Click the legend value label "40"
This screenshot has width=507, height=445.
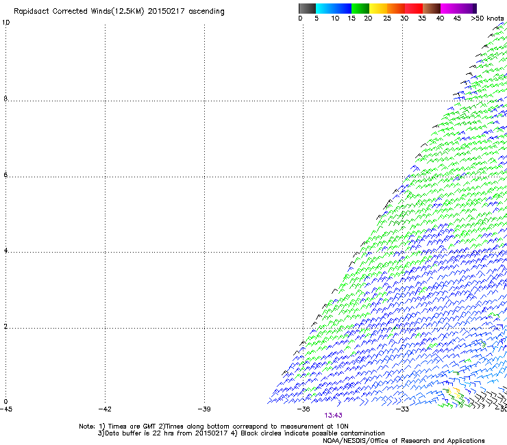[x=440, y=18]
